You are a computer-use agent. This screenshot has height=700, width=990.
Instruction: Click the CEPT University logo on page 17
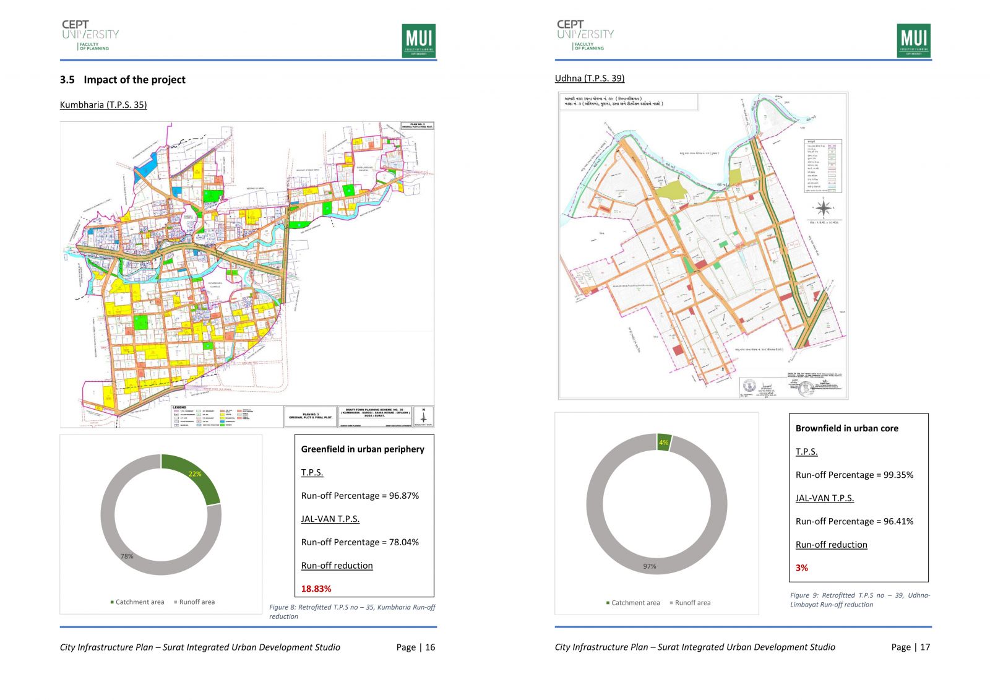coord(585,35)
